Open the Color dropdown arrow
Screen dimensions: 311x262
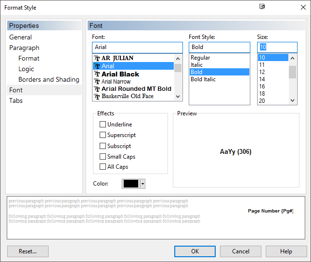(x=143, y=184)
